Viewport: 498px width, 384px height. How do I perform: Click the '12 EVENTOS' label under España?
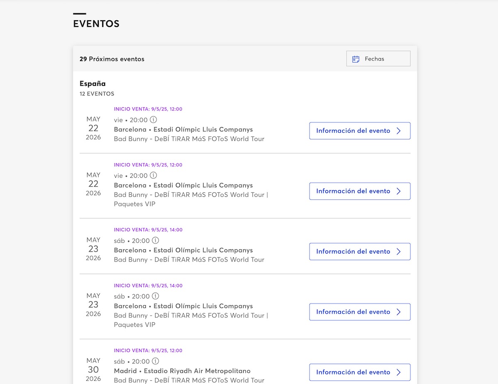point(97,94)
